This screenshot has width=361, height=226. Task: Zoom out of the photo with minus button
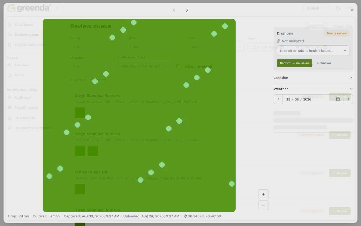(x=263, y=205)
